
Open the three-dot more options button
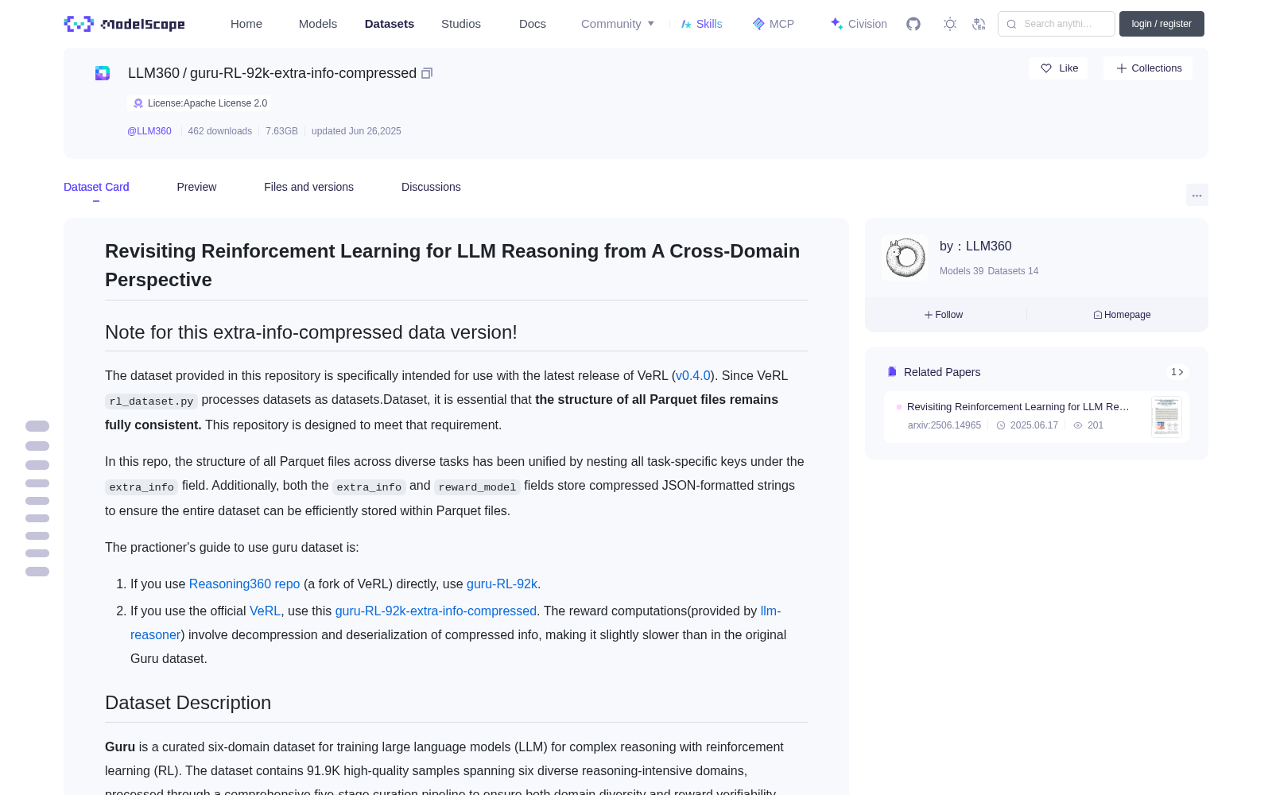[1196, 195]
